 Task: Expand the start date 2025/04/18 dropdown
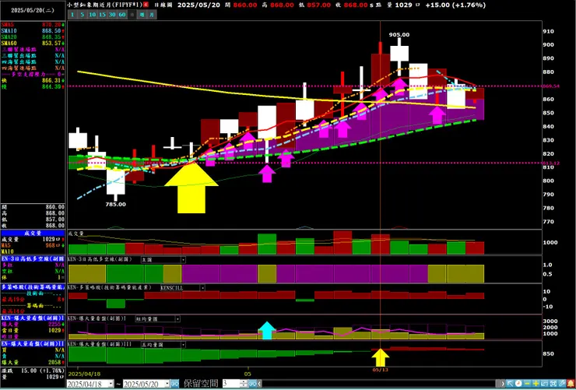[x=111, y=384]
